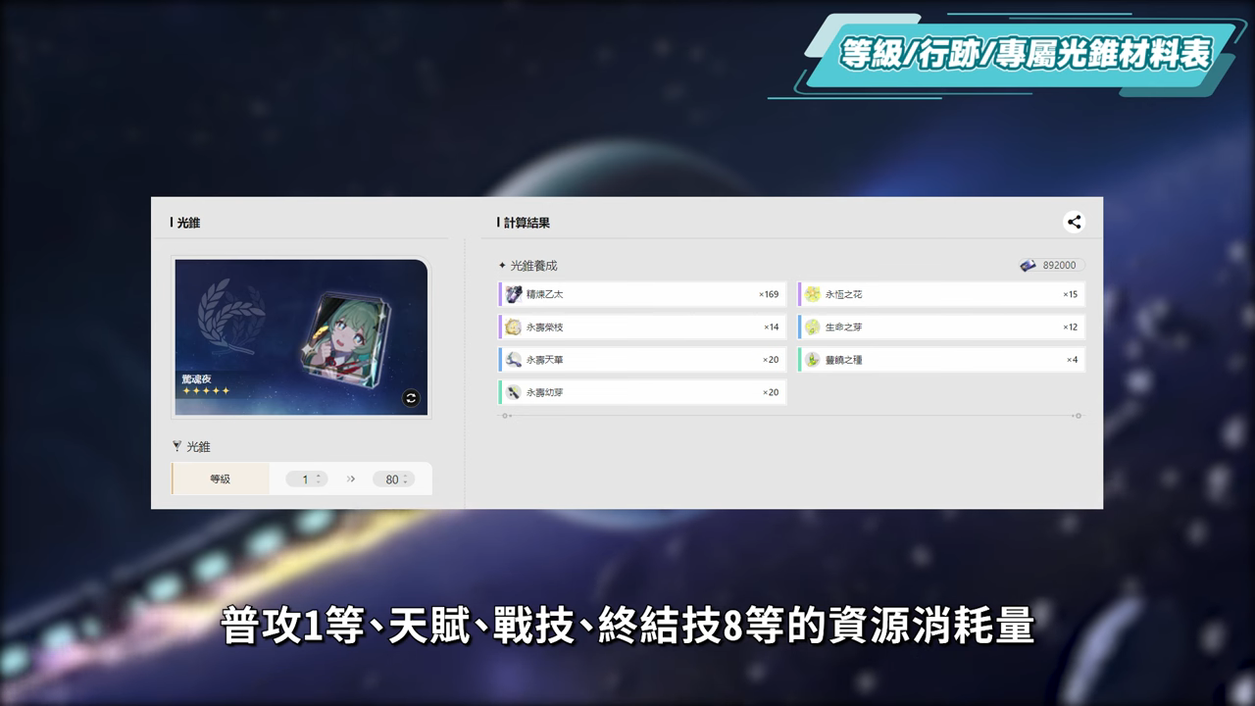1255x706 pixels.
Task: Click the 892000 credit total badge
Action: coord(1052,266)
